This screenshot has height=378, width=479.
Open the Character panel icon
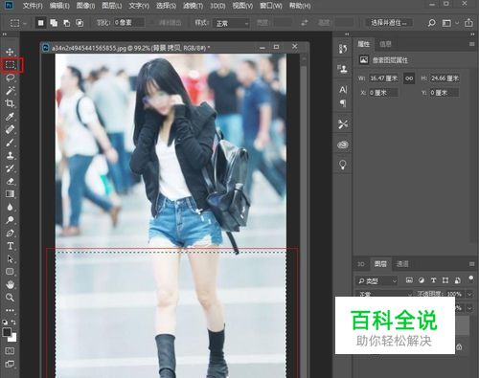click(343, 90)
